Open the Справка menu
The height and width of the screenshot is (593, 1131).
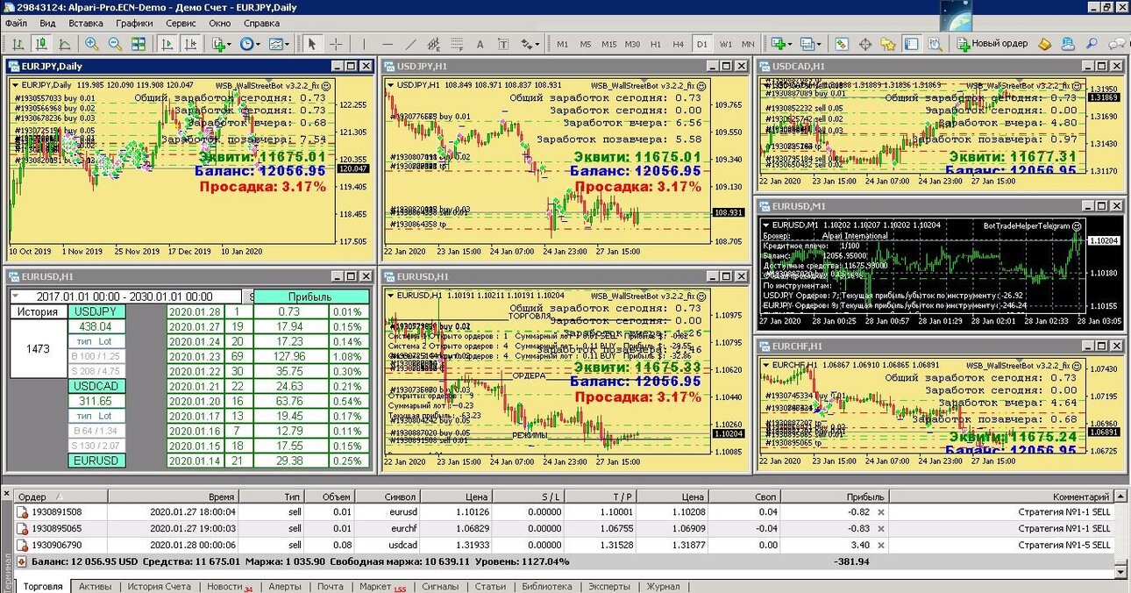[x=261, y=24]
